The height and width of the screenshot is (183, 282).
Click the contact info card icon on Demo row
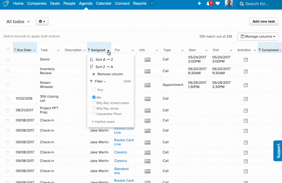(148, 59)
